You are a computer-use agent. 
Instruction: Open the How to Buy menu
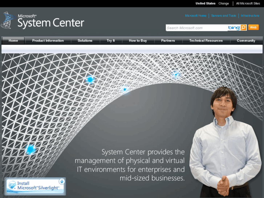pyautogui.click(x=138, y=41)
